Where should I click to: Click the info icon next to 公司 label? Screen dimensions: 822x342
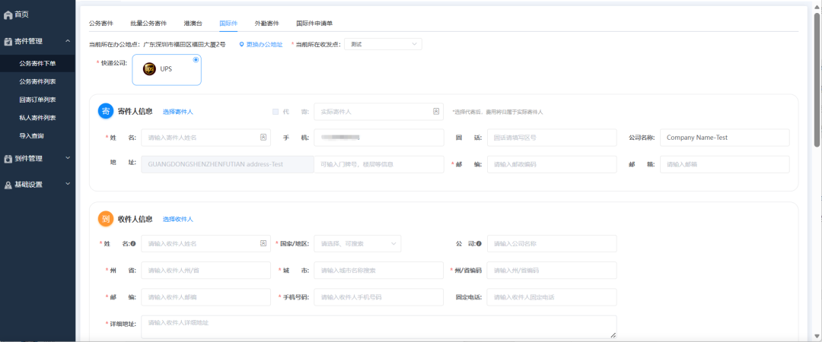[x=479, y=243]
